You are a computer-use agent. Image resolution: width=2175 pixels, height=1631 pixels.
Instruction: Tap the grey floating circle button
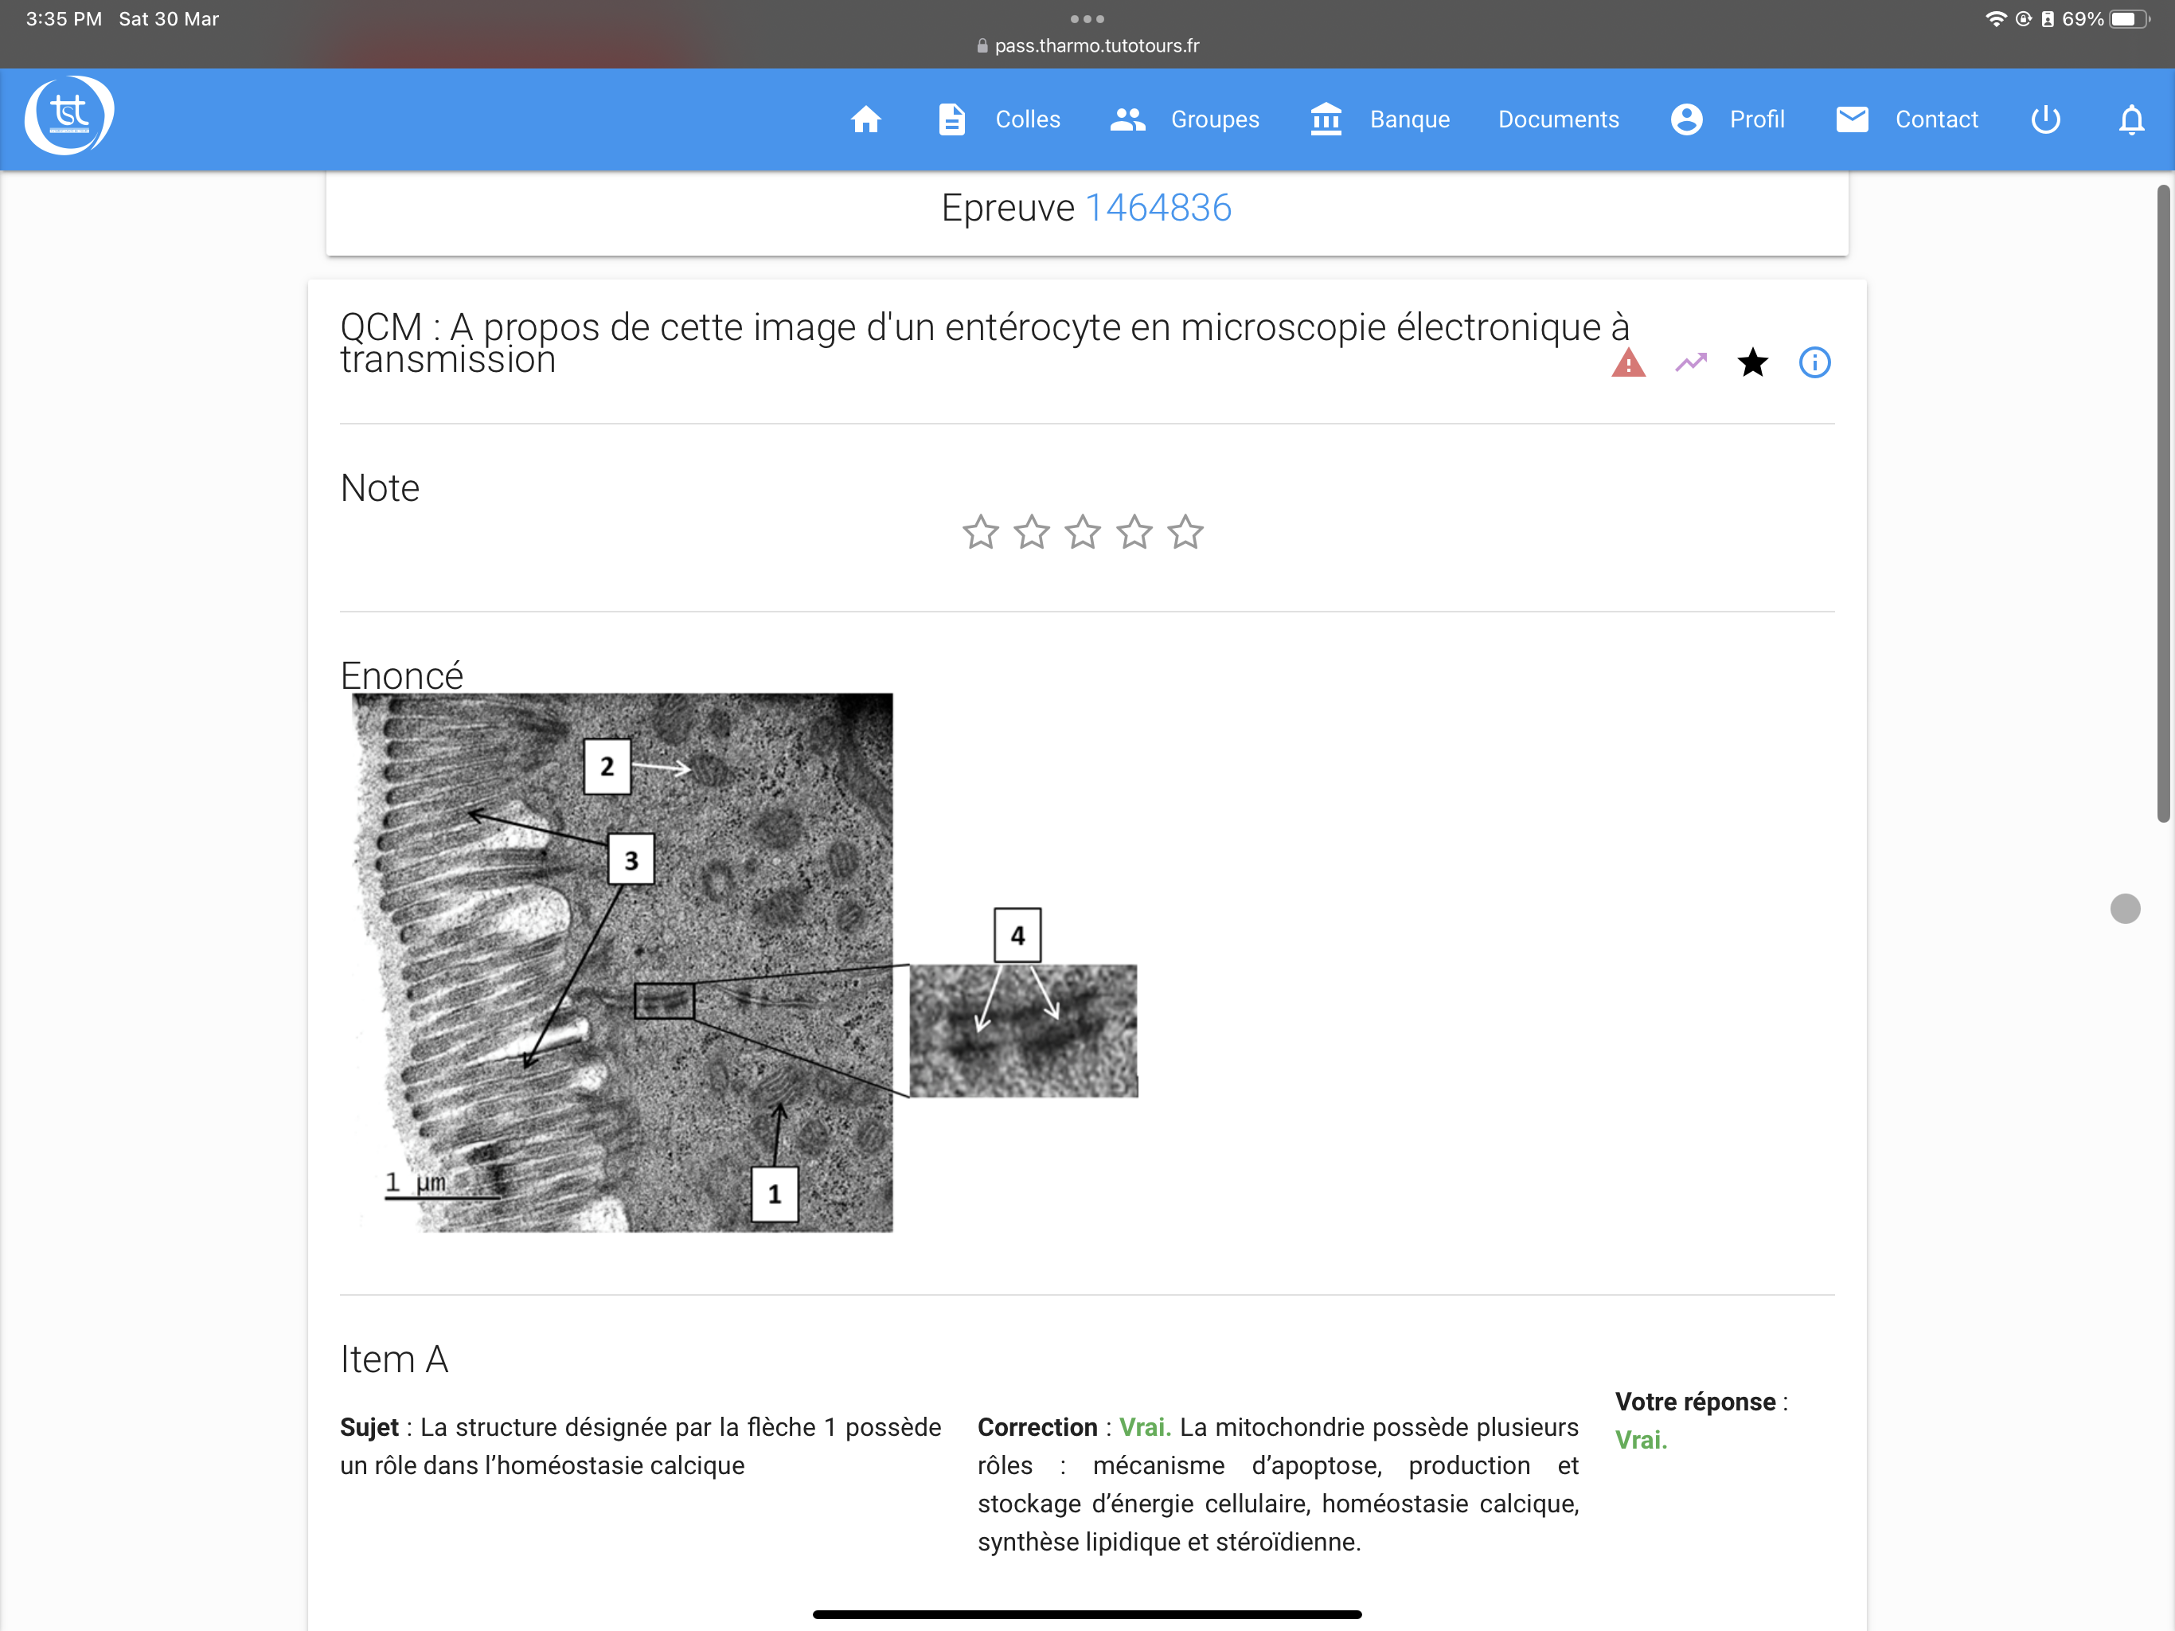tap(2125, 908)
